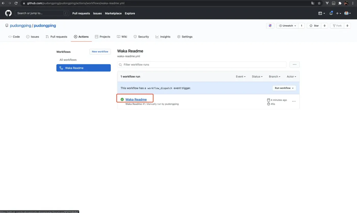The image size is (357, 213).
Task: Click the '1 workflow run' count text
Action: tap(130, 77)
